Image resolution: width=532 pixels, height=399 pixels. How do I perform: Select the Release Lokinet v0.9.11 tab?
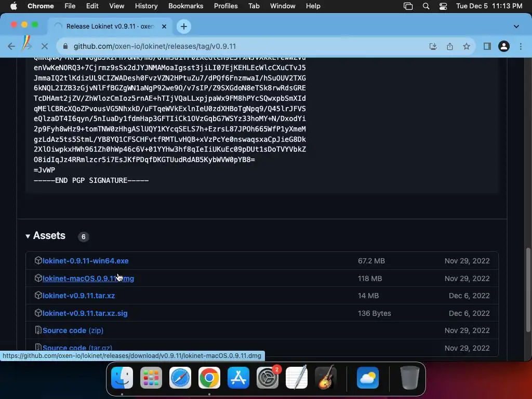click(x=110, y=26)
